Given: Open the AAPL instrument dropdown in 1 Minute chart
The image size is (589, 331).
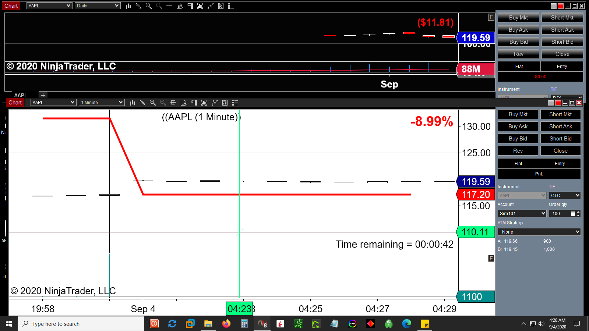Looking at the screenshot, I should click(x=53, y=103).
